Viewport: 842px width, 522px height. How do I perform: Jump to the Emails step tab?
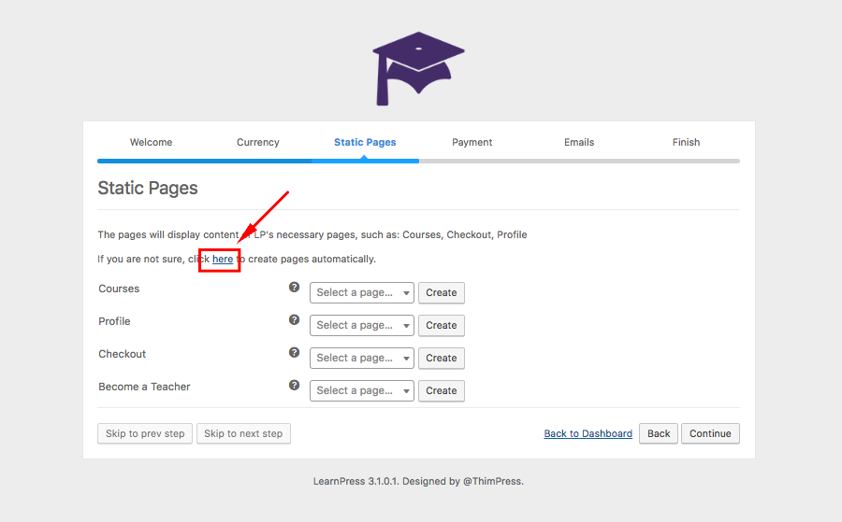[x=579, y=143]
